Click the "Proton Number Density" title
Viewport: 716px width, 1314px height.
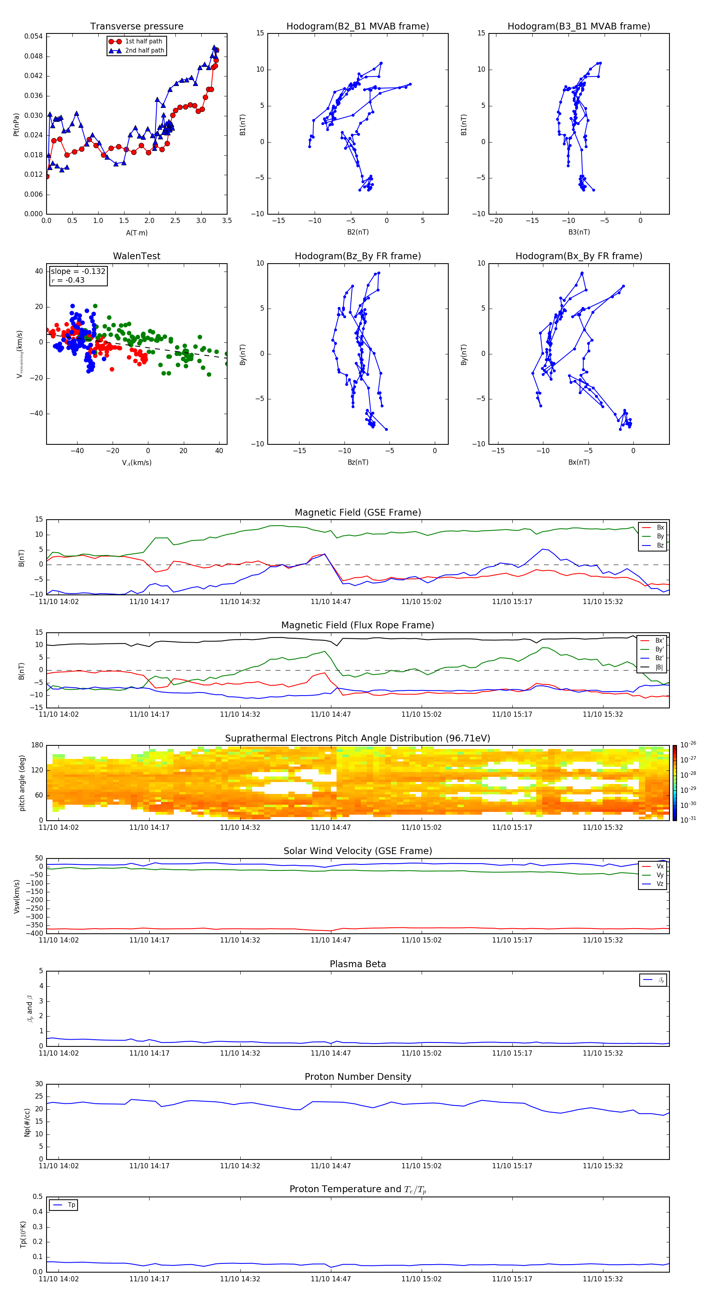coord(358,1077)
